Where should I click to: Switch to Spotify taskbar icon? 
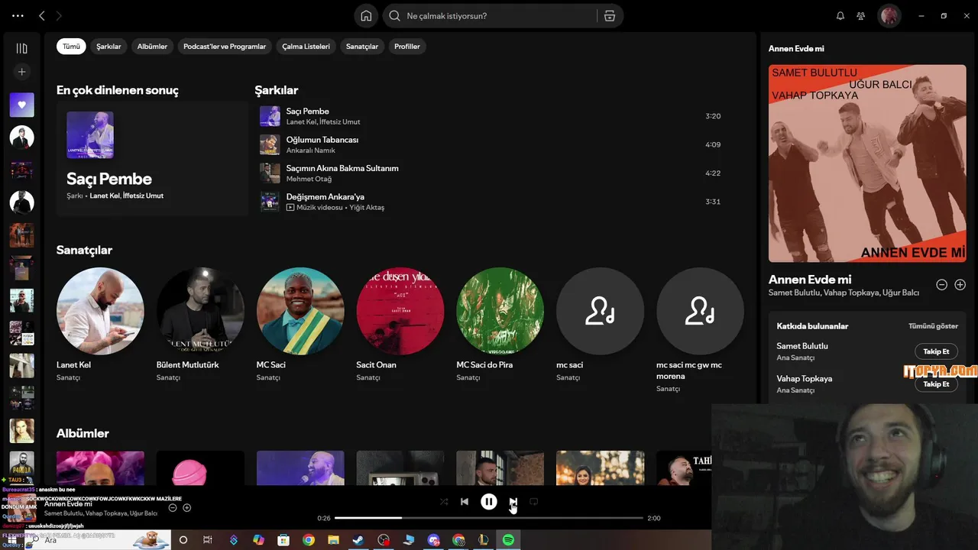pyautogui.click(x=508, y=540)
